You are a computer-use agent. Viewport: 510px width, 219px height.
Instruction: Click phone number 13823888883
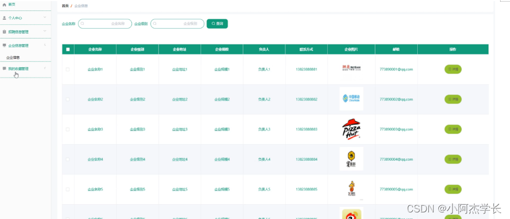[306, 129]
